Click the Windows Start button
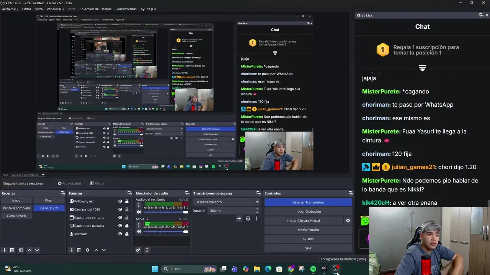 pyautogui.click(x=155, y=269)
